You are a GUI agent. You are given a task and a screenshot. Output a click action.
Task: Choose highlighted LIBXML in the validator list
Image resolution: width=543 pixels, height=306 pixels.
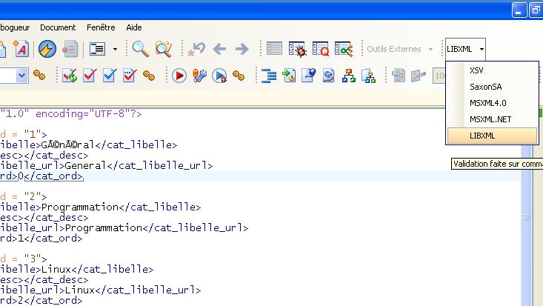click(492, 136)
